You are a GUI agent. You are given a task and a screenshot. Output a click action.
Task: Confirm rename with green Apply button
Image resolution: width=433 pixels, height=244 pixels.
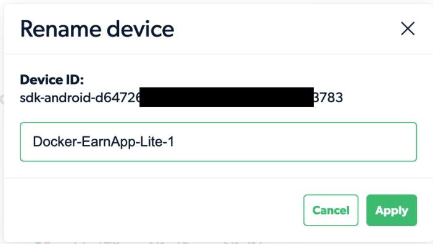point(392,210)
